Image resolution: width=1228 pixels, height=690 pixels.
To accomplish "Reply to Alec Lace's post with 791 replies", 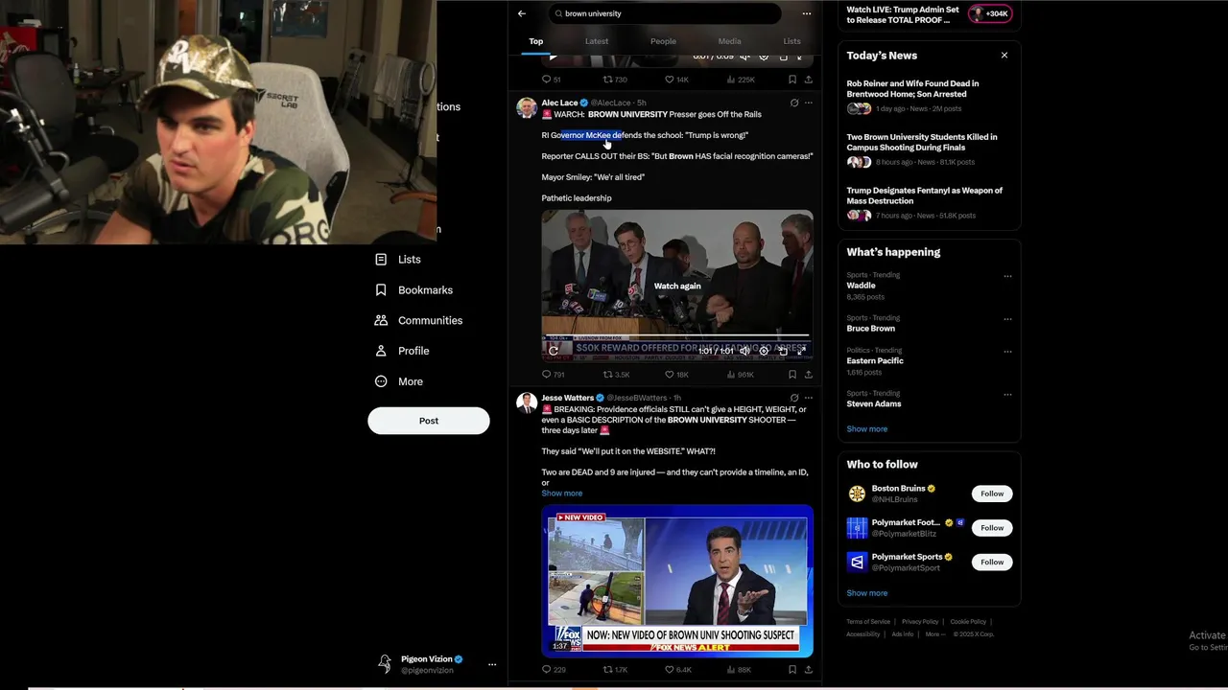I will [553, 375].
